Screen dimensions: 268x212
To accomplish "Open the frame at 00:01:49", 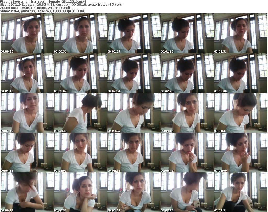I will (x=27, y=73).
